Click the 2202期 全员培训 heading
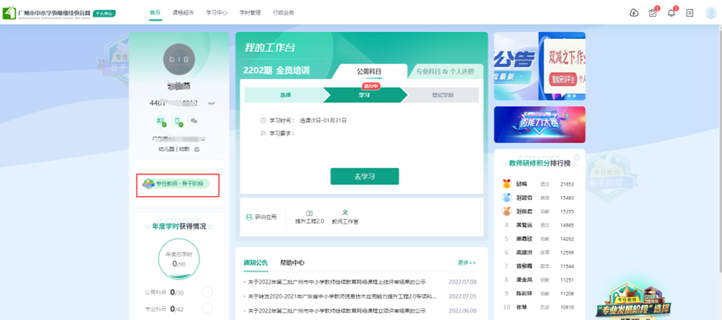The height and width of the screenshot is (320, 722). 276,71
